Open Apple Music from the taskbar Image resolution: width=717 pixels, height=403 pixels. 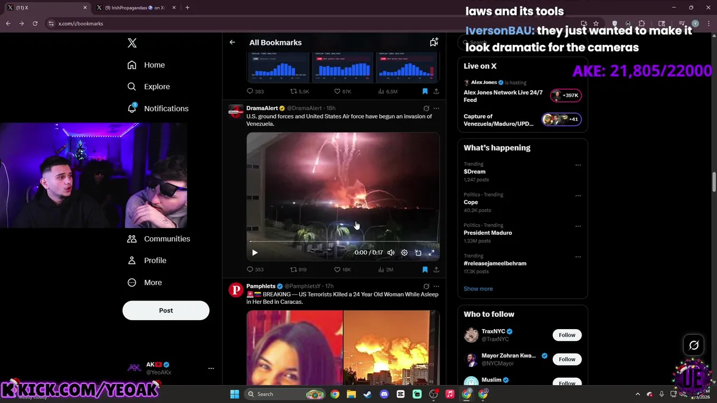(x=450, y=394)
